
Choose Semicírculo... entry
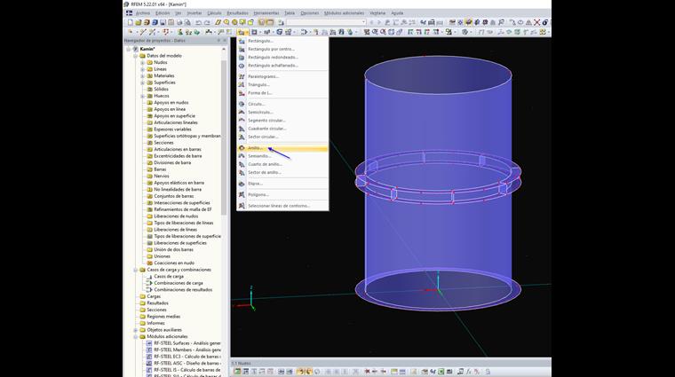(x=282, y=112)
